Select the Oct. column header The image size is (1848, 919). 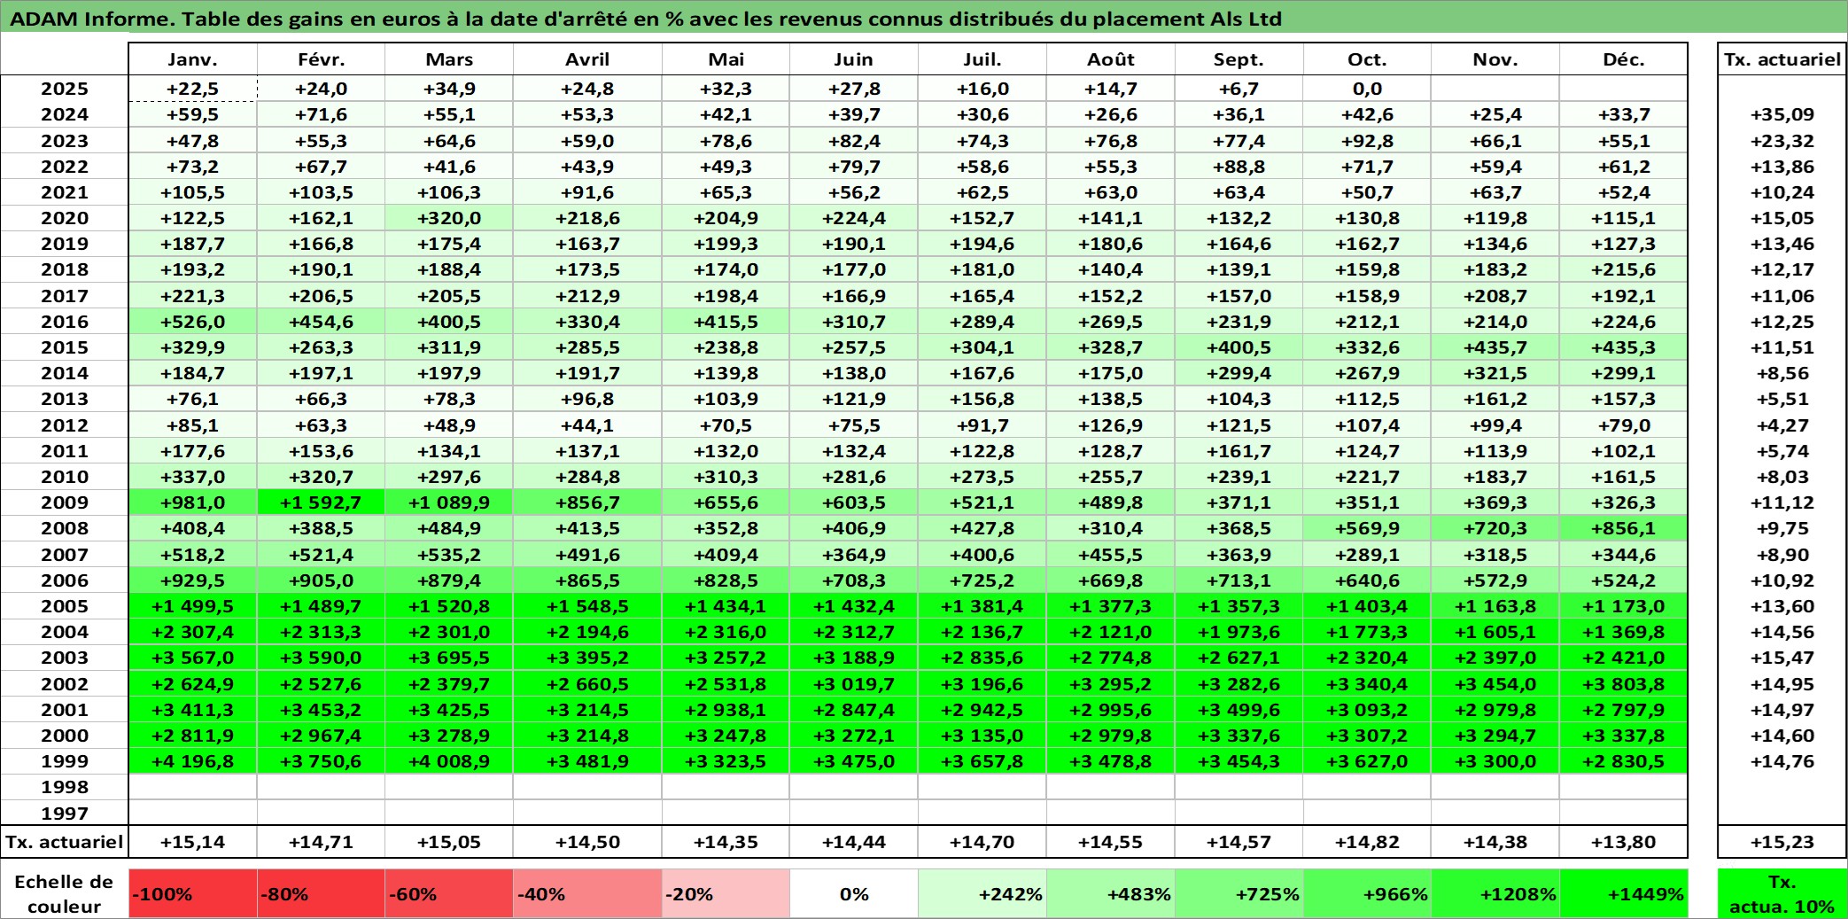(1367, 59)
